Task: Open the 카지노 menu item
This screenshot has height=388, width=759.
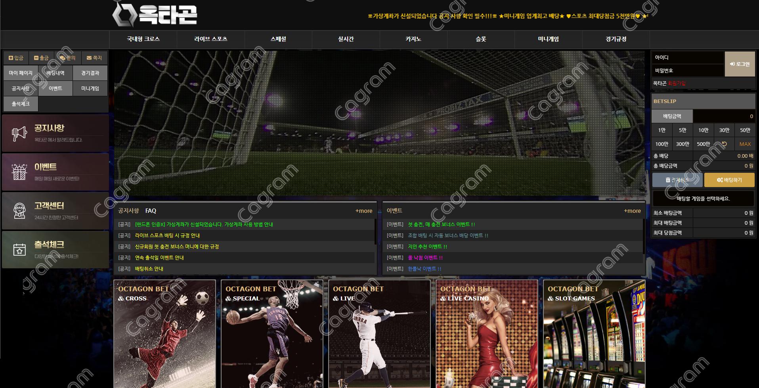Action: click(x=413, y=39)
